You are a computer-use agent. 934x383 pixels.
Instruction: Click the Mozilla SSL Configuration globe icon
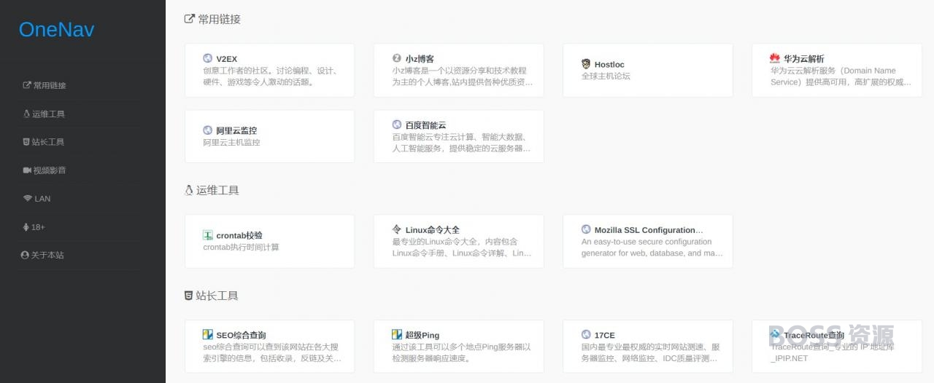click(x=586, y=229)
